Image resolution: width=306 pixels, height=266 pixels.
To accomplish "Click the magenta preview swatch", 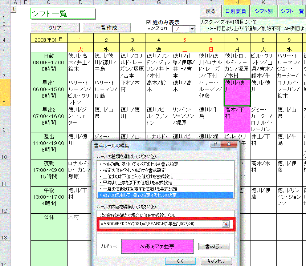I will click(157, 246).
